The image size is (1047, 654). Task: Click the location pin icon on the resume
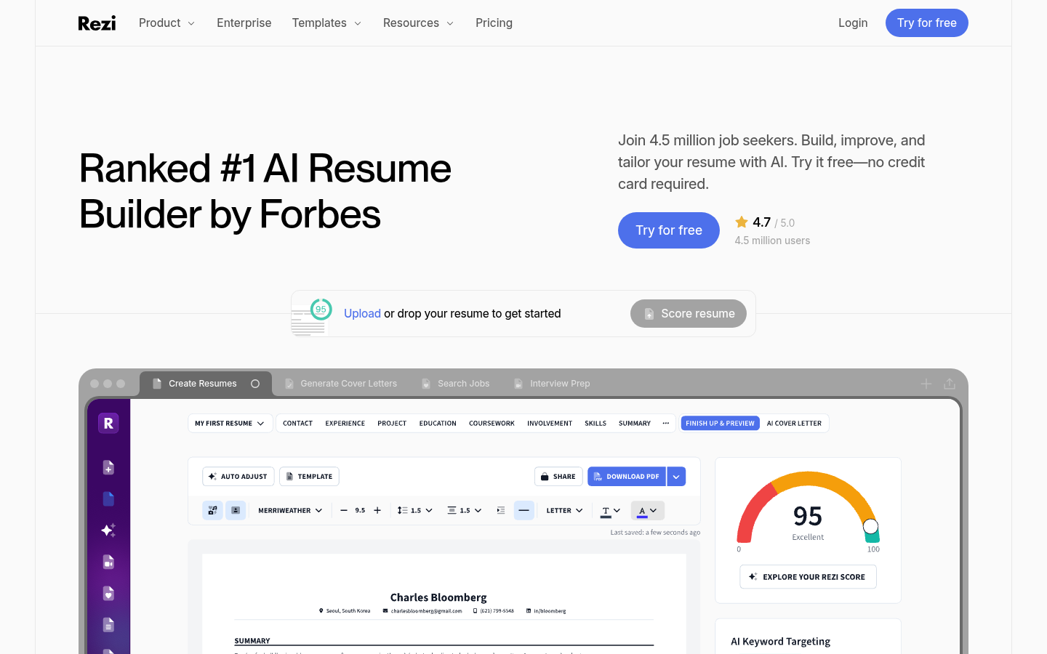point(321,611)
